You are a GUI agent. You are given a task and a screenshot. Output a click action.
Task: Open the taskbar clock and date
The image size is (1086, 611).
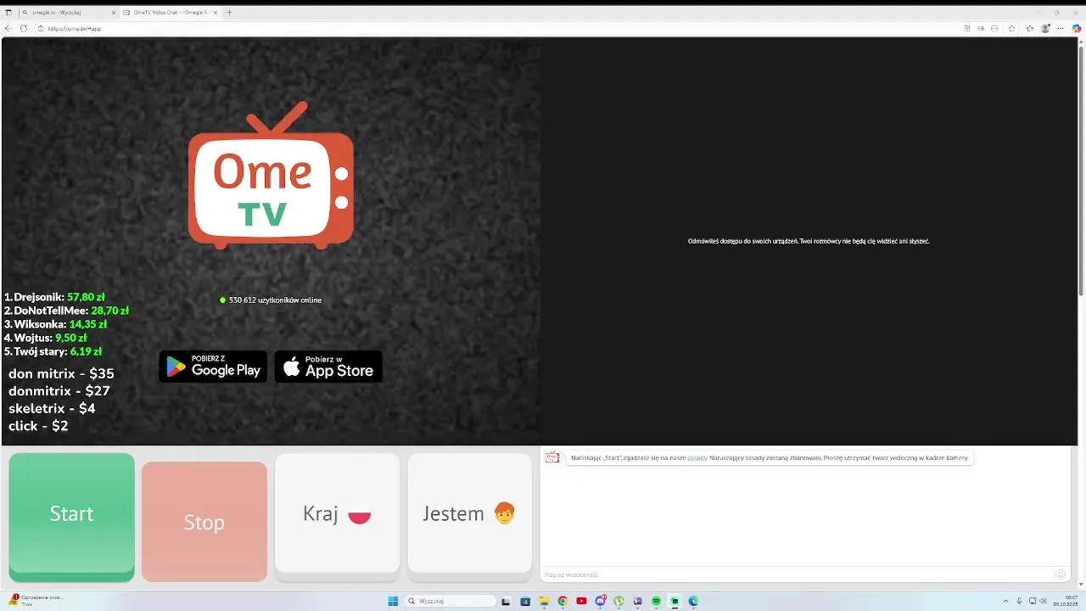pyautogui.click(x=1066, y=601)
